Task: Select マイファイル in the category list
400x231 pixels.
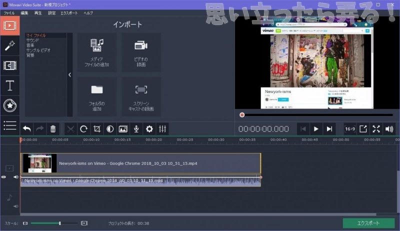Action: click(x=36, y=35)
